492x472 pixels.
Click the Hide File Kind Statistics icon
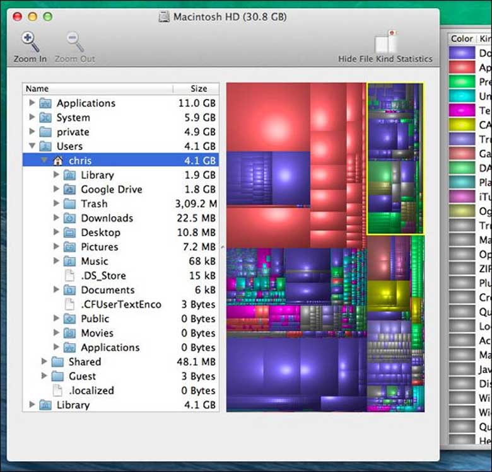(x=385, y=42)
